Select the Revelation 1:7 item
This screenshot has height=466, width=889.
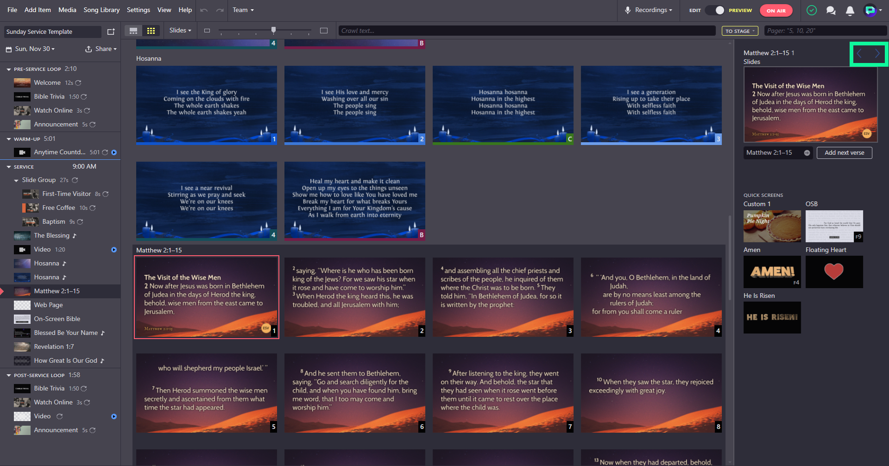point(60,347)
